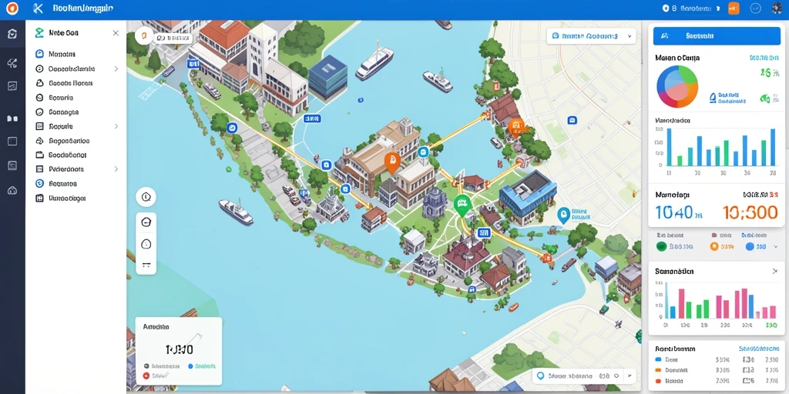
Task: Click the wide blue button in right panel
Action: click(x=716, y=36)
